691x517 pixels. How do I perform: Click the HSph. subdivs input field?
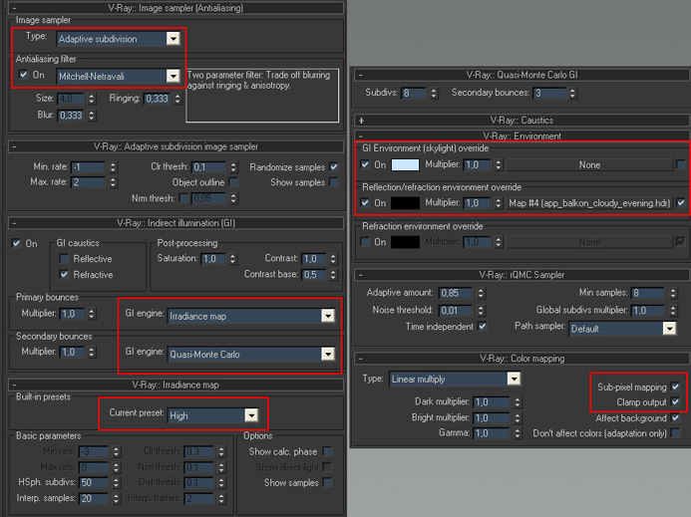94,482
